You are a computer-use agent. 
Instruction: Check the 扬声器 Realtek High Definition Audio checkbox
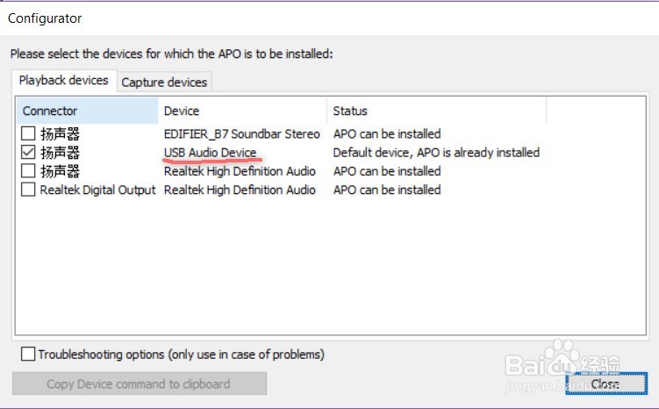click(x=28, y=171)
